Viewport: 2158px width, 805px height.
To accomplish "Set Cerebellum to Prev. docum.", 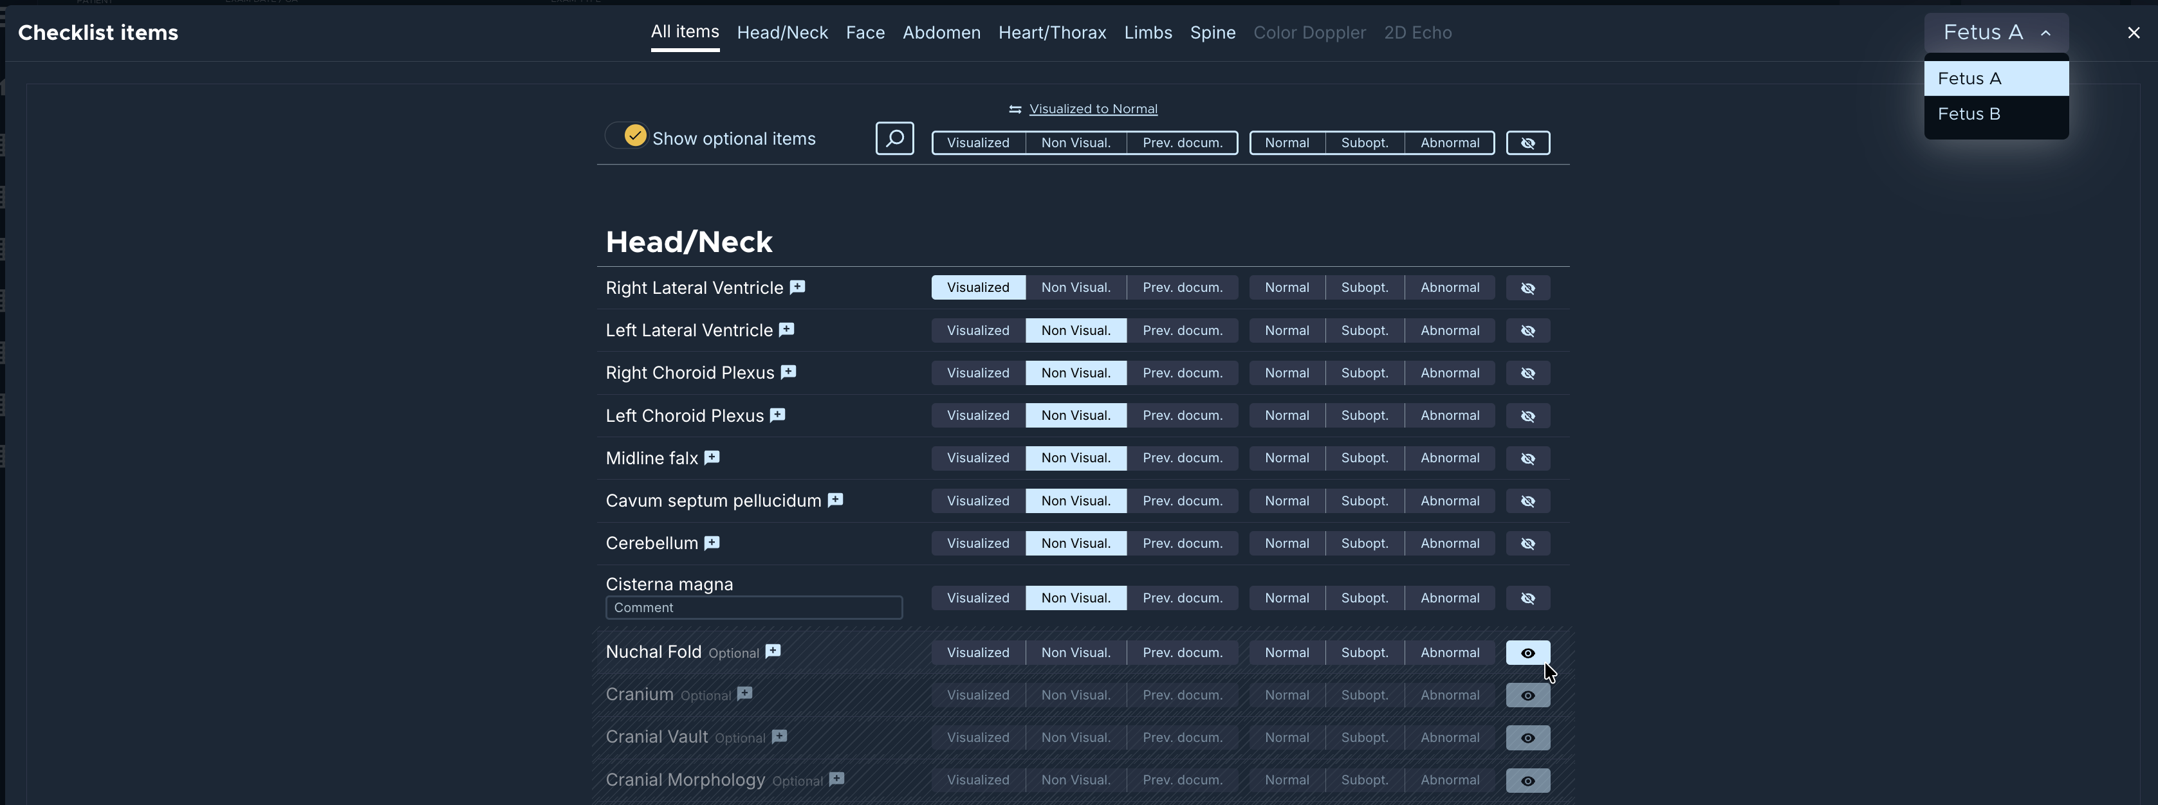I will (x=1183, y=544).
